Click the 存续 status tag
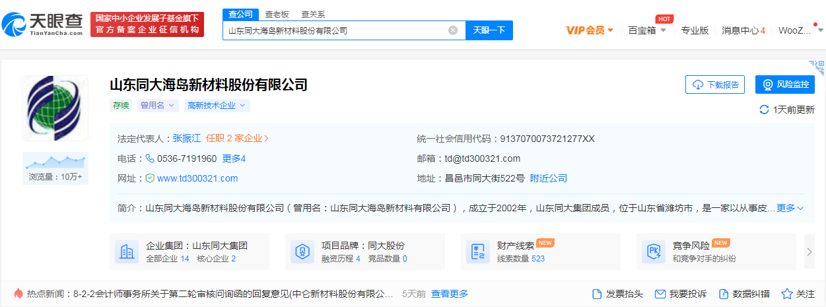 point(121,106)
